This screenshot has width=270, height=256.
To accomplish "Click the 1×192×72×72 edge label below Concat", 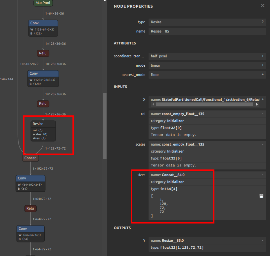I will [x=43, y=169].
